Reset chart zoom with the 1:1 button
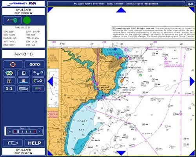This screenshot has width=196, height=157. tap(9, 89)
